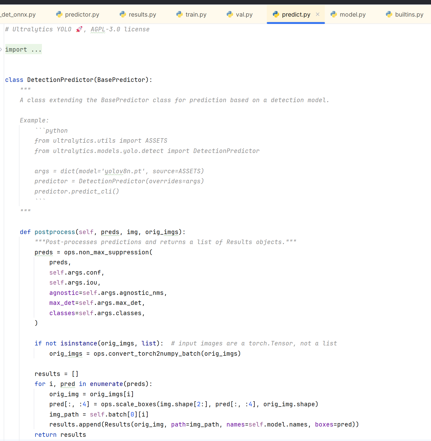Click 'from ultralytics.utils import ASSETS' line

coord(101,141)
